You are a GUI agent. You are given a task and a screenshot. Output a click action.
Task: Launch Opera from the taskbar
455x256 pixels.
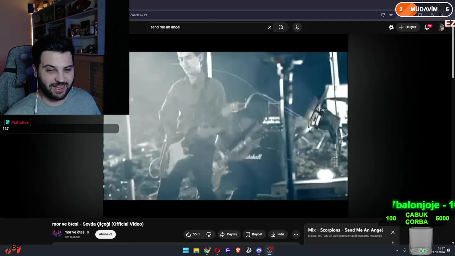coord(217,250)
